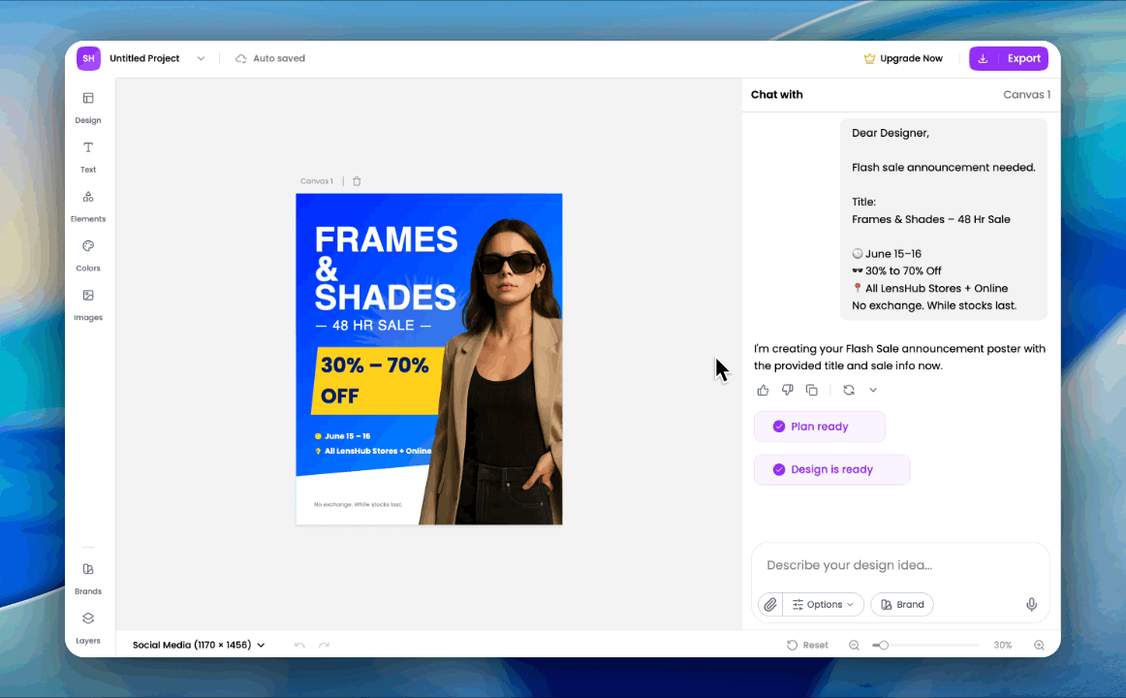Open the Elements panel
1126x698 pixels.
tap(88, 206)
